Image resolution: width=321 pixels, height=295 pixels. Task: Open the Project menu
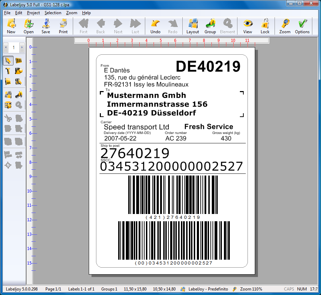pyautogui.click(x=33, y=13)
